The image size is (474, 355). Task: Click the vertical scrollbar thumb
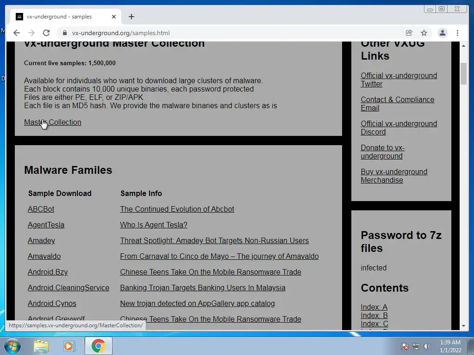[463, 73]
